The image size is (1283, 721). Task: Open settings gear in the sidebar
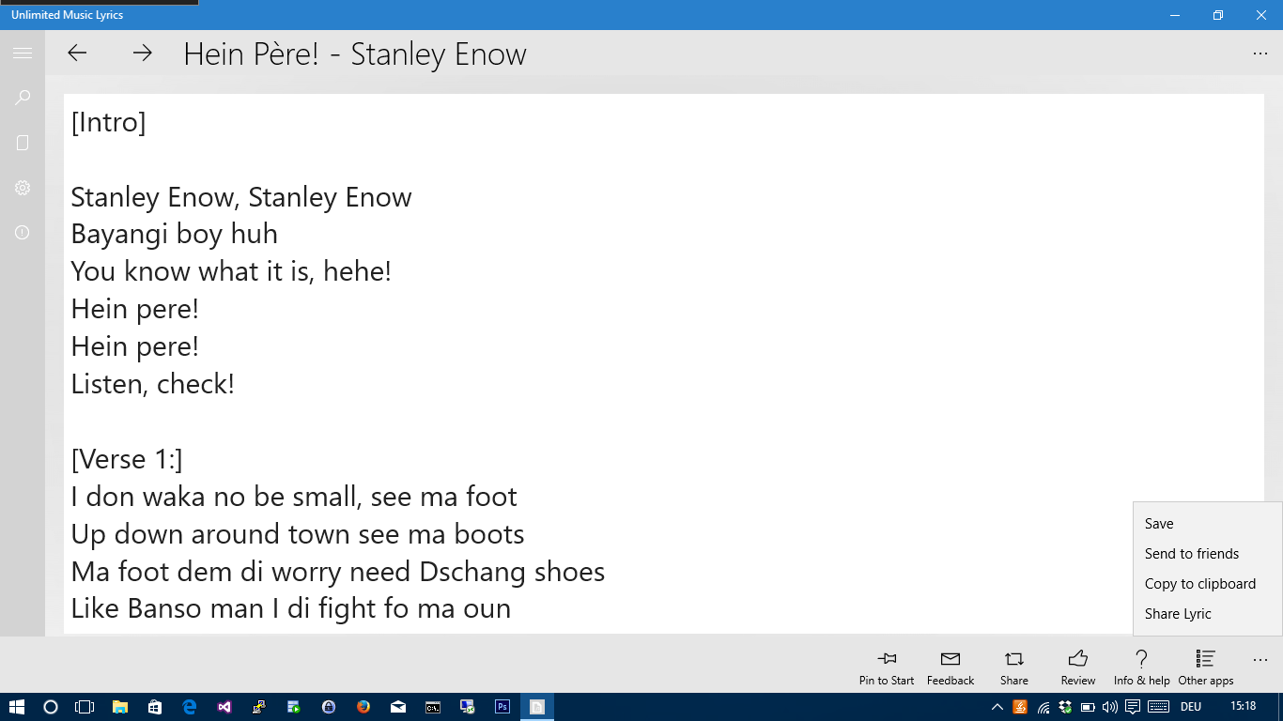(x=23, y=188)
